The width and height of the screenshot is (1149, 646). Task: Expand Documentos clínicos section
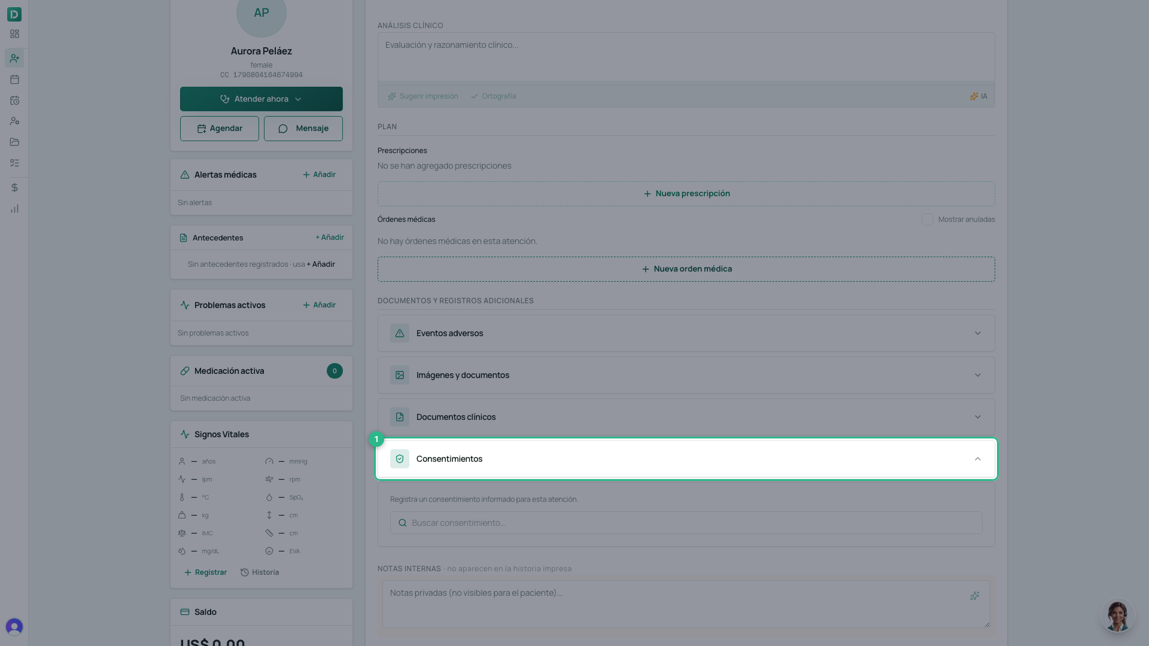pos(686,417)
